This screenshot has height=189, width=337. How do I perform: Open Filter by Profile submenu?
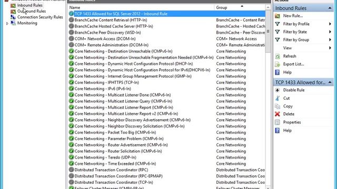296,24
